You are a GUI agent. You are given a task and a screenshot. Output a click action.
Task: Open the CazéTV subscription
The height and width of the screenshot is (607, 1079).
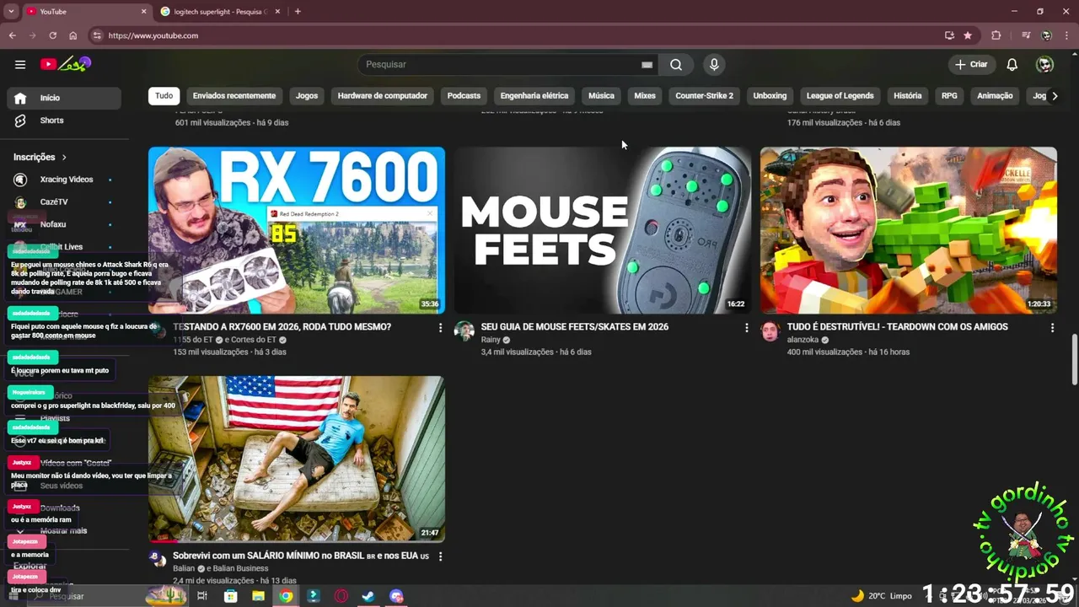pyautogui.click(x=64, y=202)
